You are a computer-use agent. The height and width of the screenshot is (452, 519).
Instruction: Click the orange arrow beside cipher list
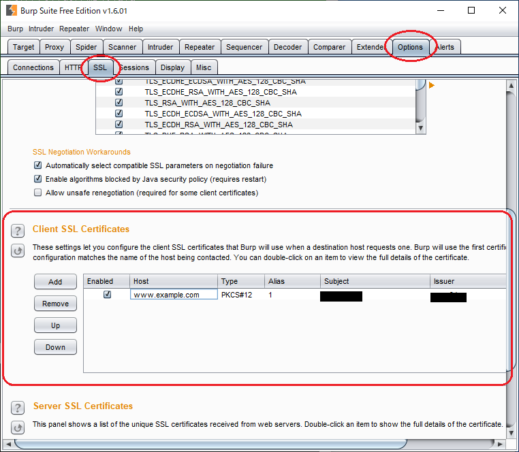tap(432, 85)
